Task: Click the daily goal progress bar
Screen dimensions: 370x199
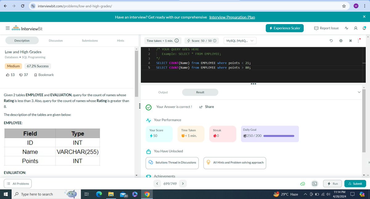Action: (x=279, y=136)
